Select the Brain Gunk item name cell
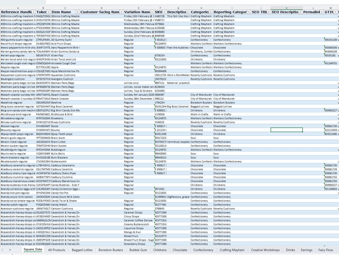 (65, 138)
